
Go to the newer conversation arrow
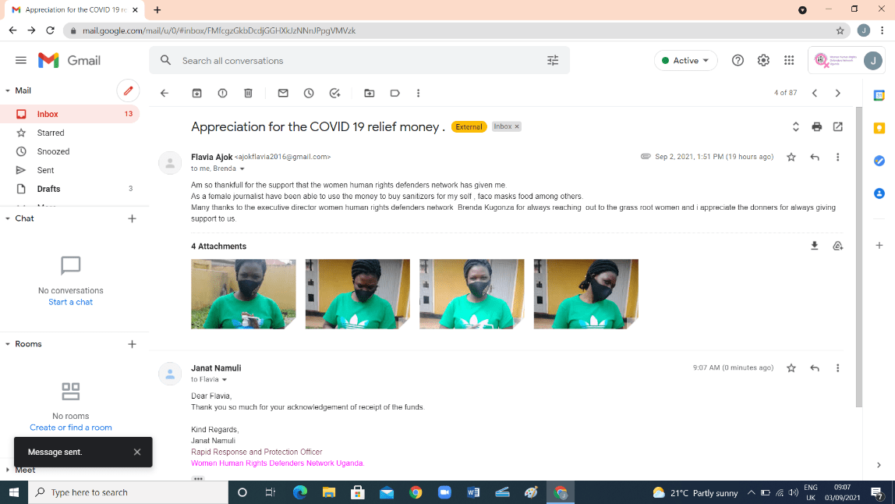[815, 93]
